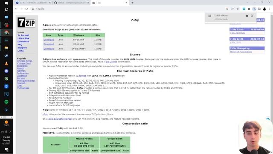Open the 7-Zip 23.00 beta link
The width and height of the screenshot is (273, 154).
[238, 33]
